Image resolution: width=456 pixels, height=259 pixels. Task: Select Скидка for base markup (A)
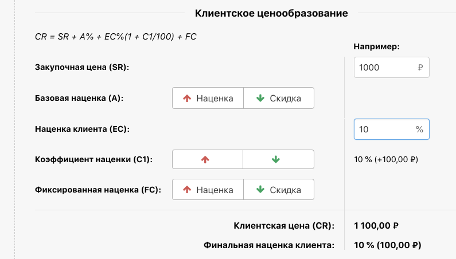point(279,98)
